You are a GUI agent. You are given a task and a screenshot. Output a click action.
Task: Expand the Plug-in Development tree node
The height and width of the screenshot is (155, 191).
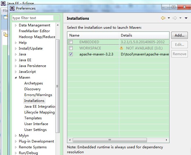tap(16, 141)
